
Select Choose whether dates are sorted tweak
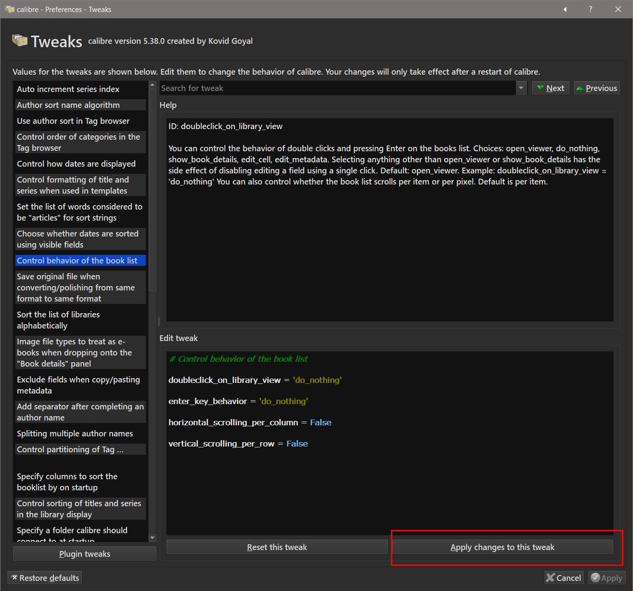(80, 239)
